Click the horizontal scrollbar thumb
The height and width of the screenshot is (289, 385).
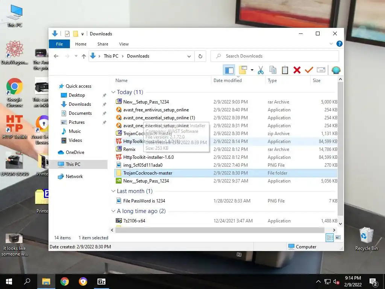[220, 230]
